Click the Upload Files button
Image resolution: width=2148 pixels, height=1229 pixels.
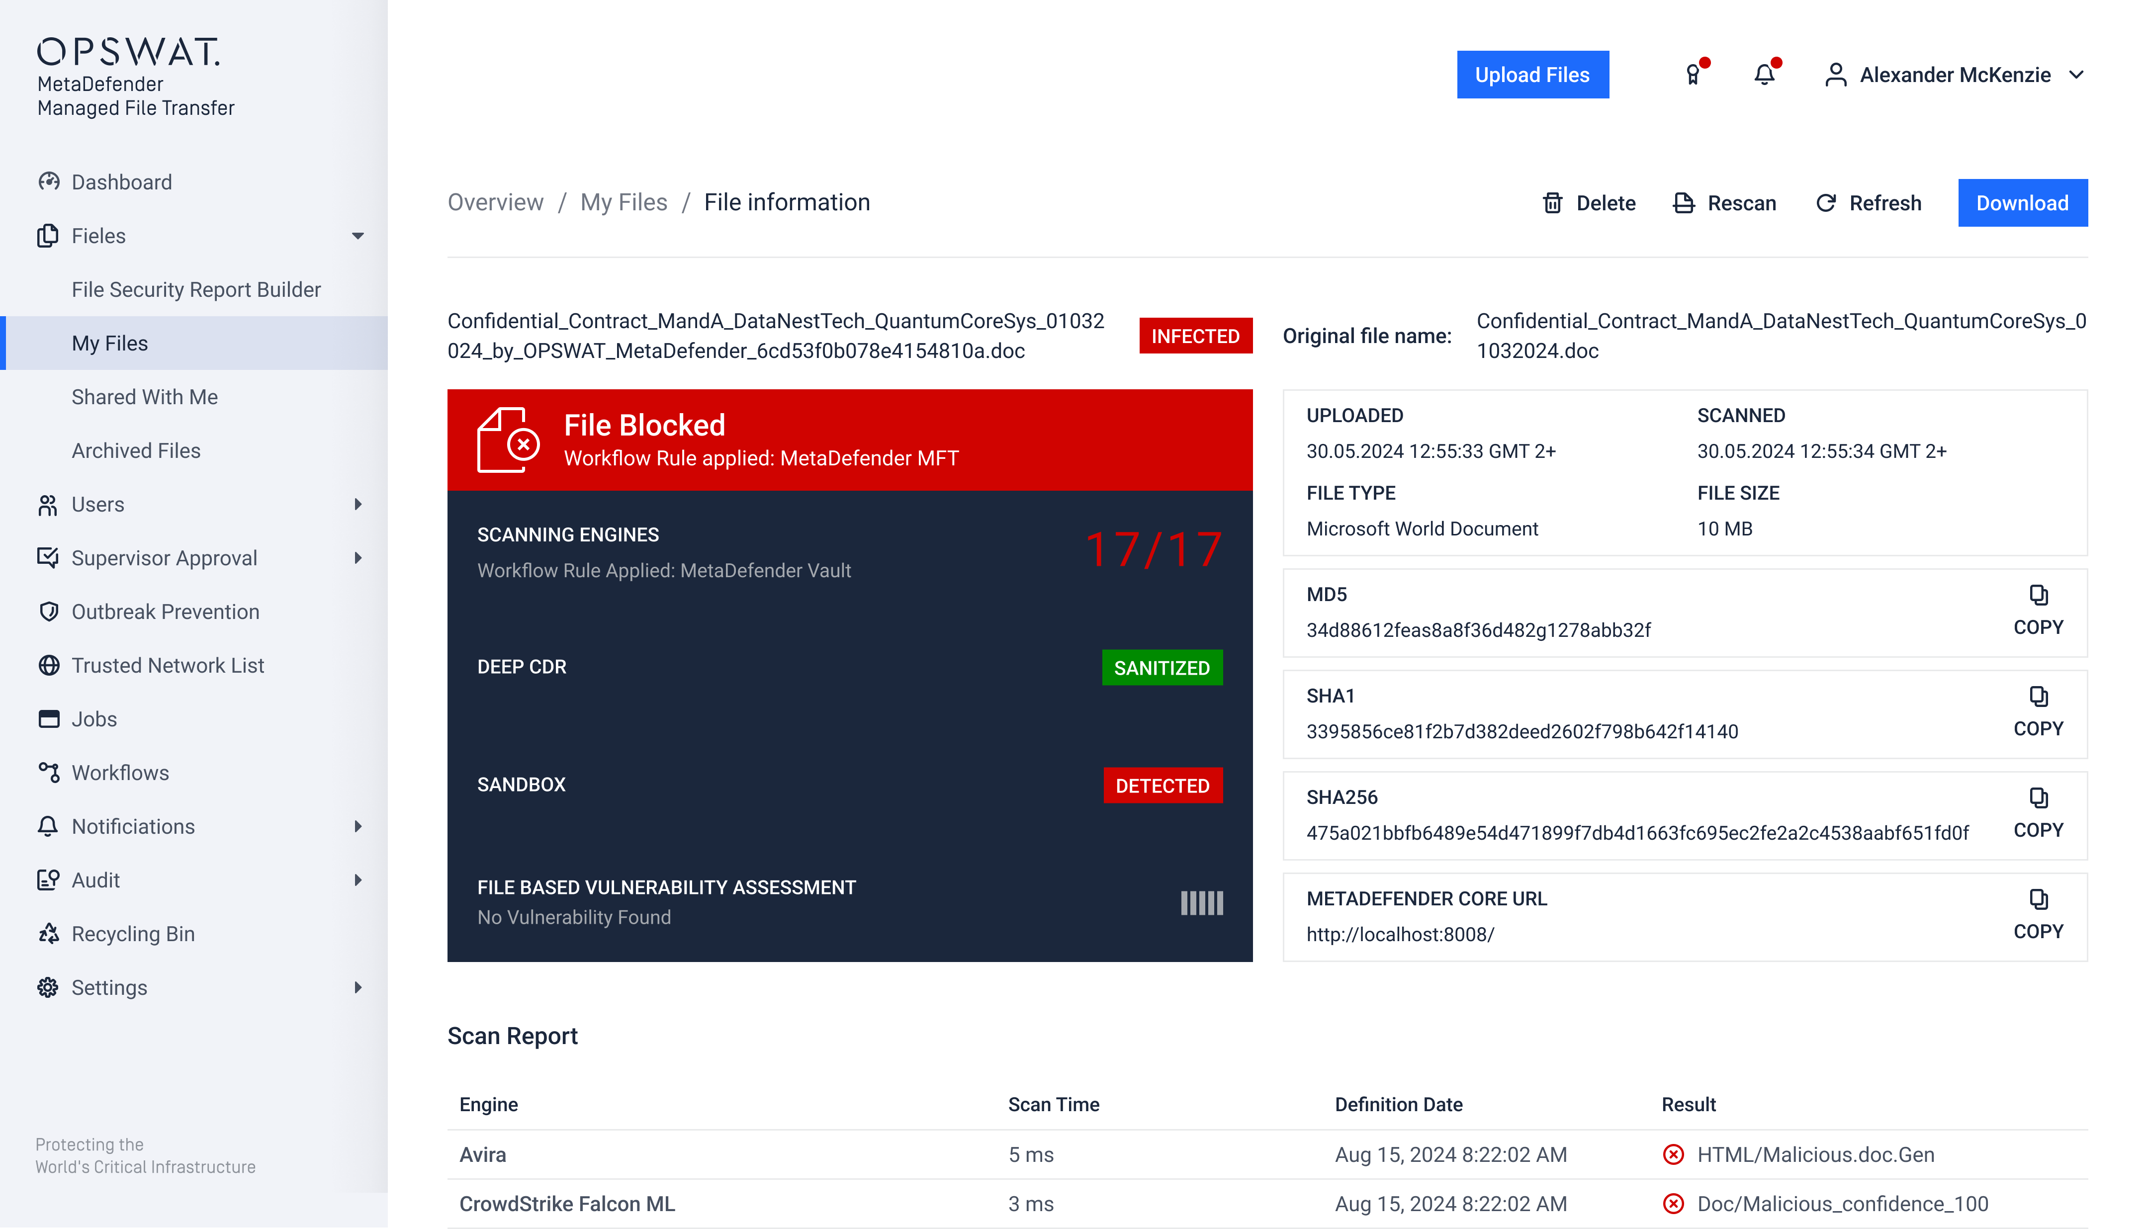coord(1532,74)
